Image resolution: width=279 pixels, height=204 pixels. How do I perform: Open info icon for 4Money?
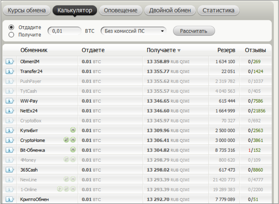pyautogui.click(x=9, y=160)
